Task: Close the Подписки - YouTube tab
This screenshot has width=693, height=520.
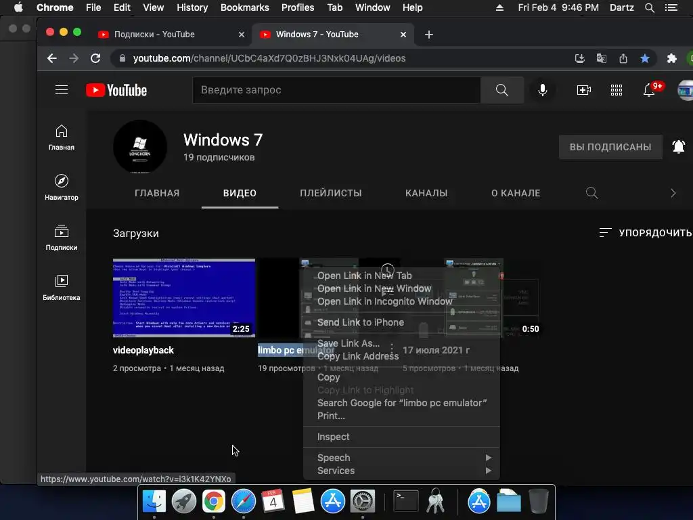Action: 242,35
